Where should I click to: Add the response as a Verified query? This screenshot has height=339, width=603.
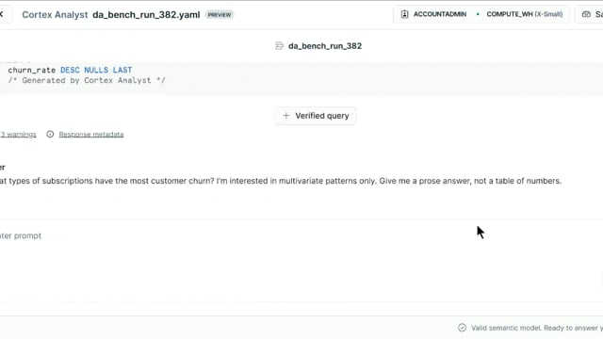[x=316, y=116]
